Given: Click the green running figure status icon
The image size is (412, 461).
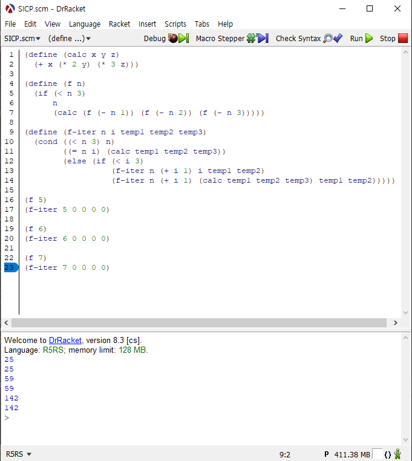Looking at the screenshot, I should coord(397,454).
